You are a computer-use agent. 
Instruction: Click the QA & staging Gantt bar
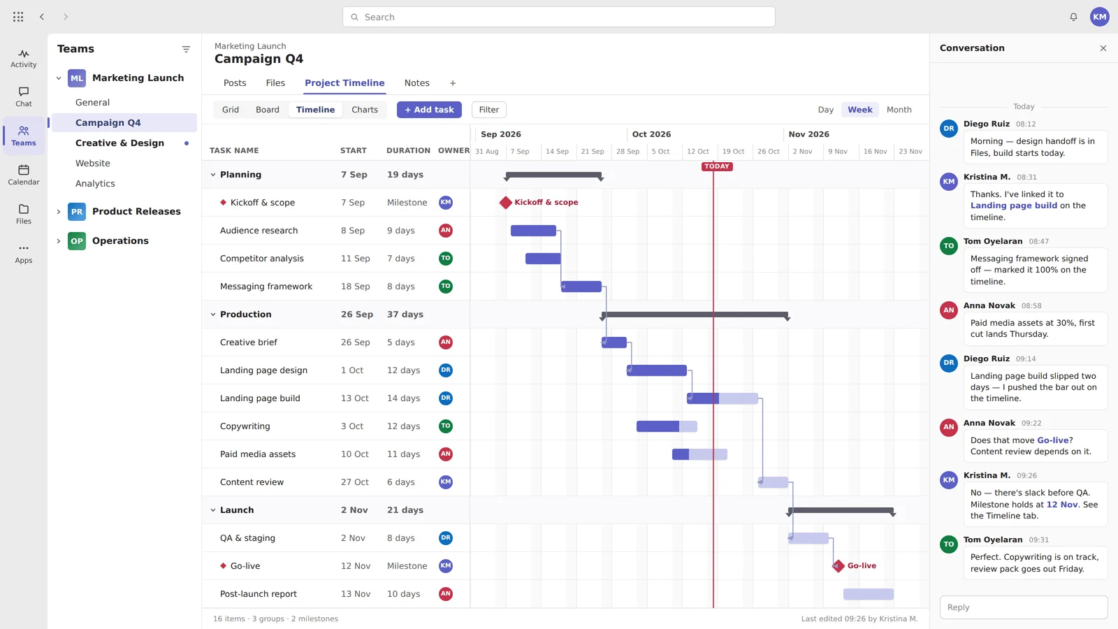point(808,538)
